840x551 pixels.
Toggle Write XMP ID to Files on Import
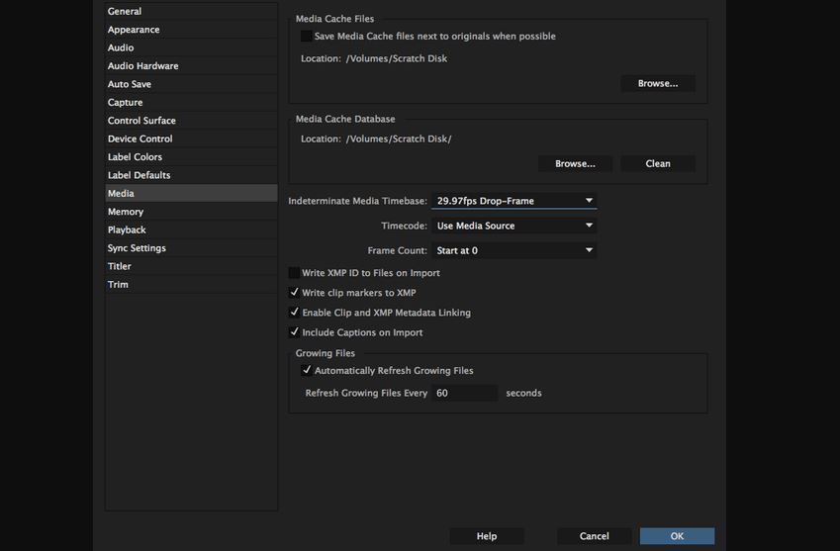point(294,273)
